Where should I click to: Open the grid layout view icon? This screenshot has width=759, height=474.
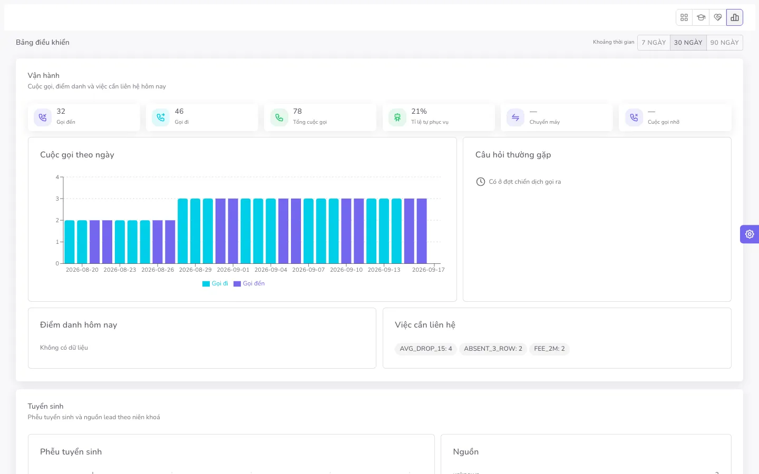(684, 17)
